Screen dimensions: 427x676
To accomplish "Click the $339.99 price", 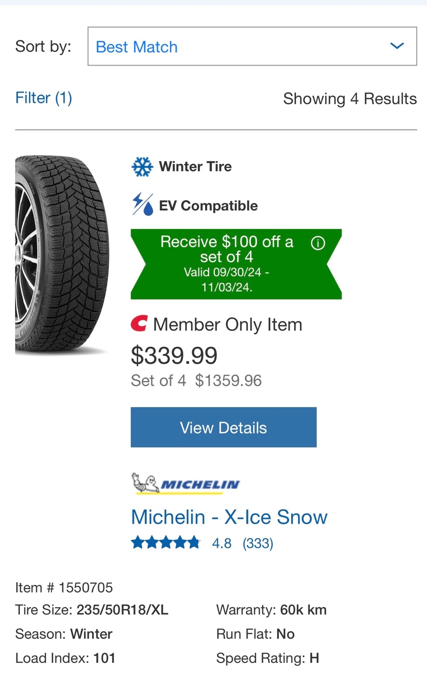I will 174,355.
